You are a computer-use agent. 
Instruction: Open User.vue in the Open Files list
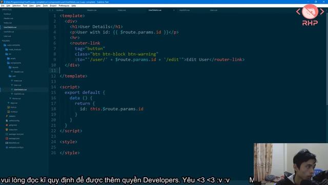pos(7,36)
